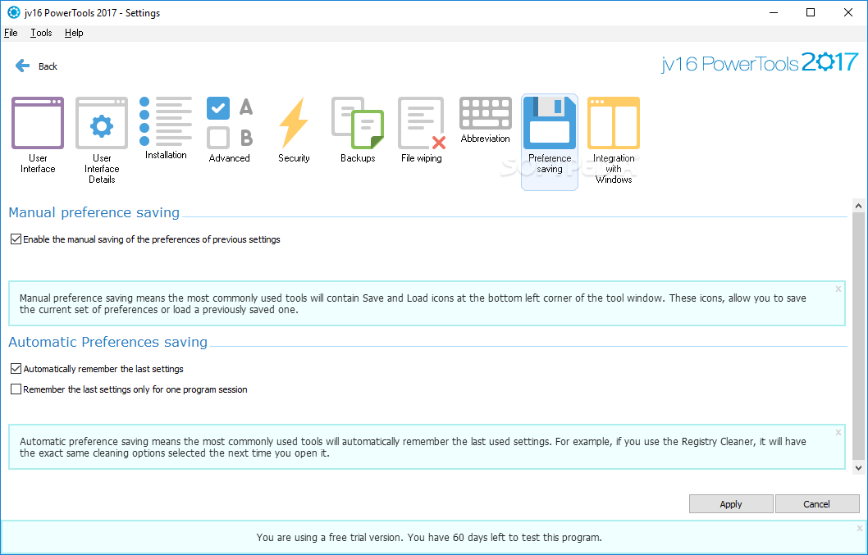Viewport: 868px width, 555px height.
Task: Close the automatic preference saving info box
Action: pos(838,432)
